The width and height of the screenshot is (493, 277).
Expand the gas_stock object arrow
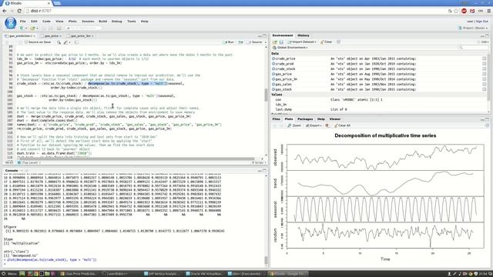(273, 89)
